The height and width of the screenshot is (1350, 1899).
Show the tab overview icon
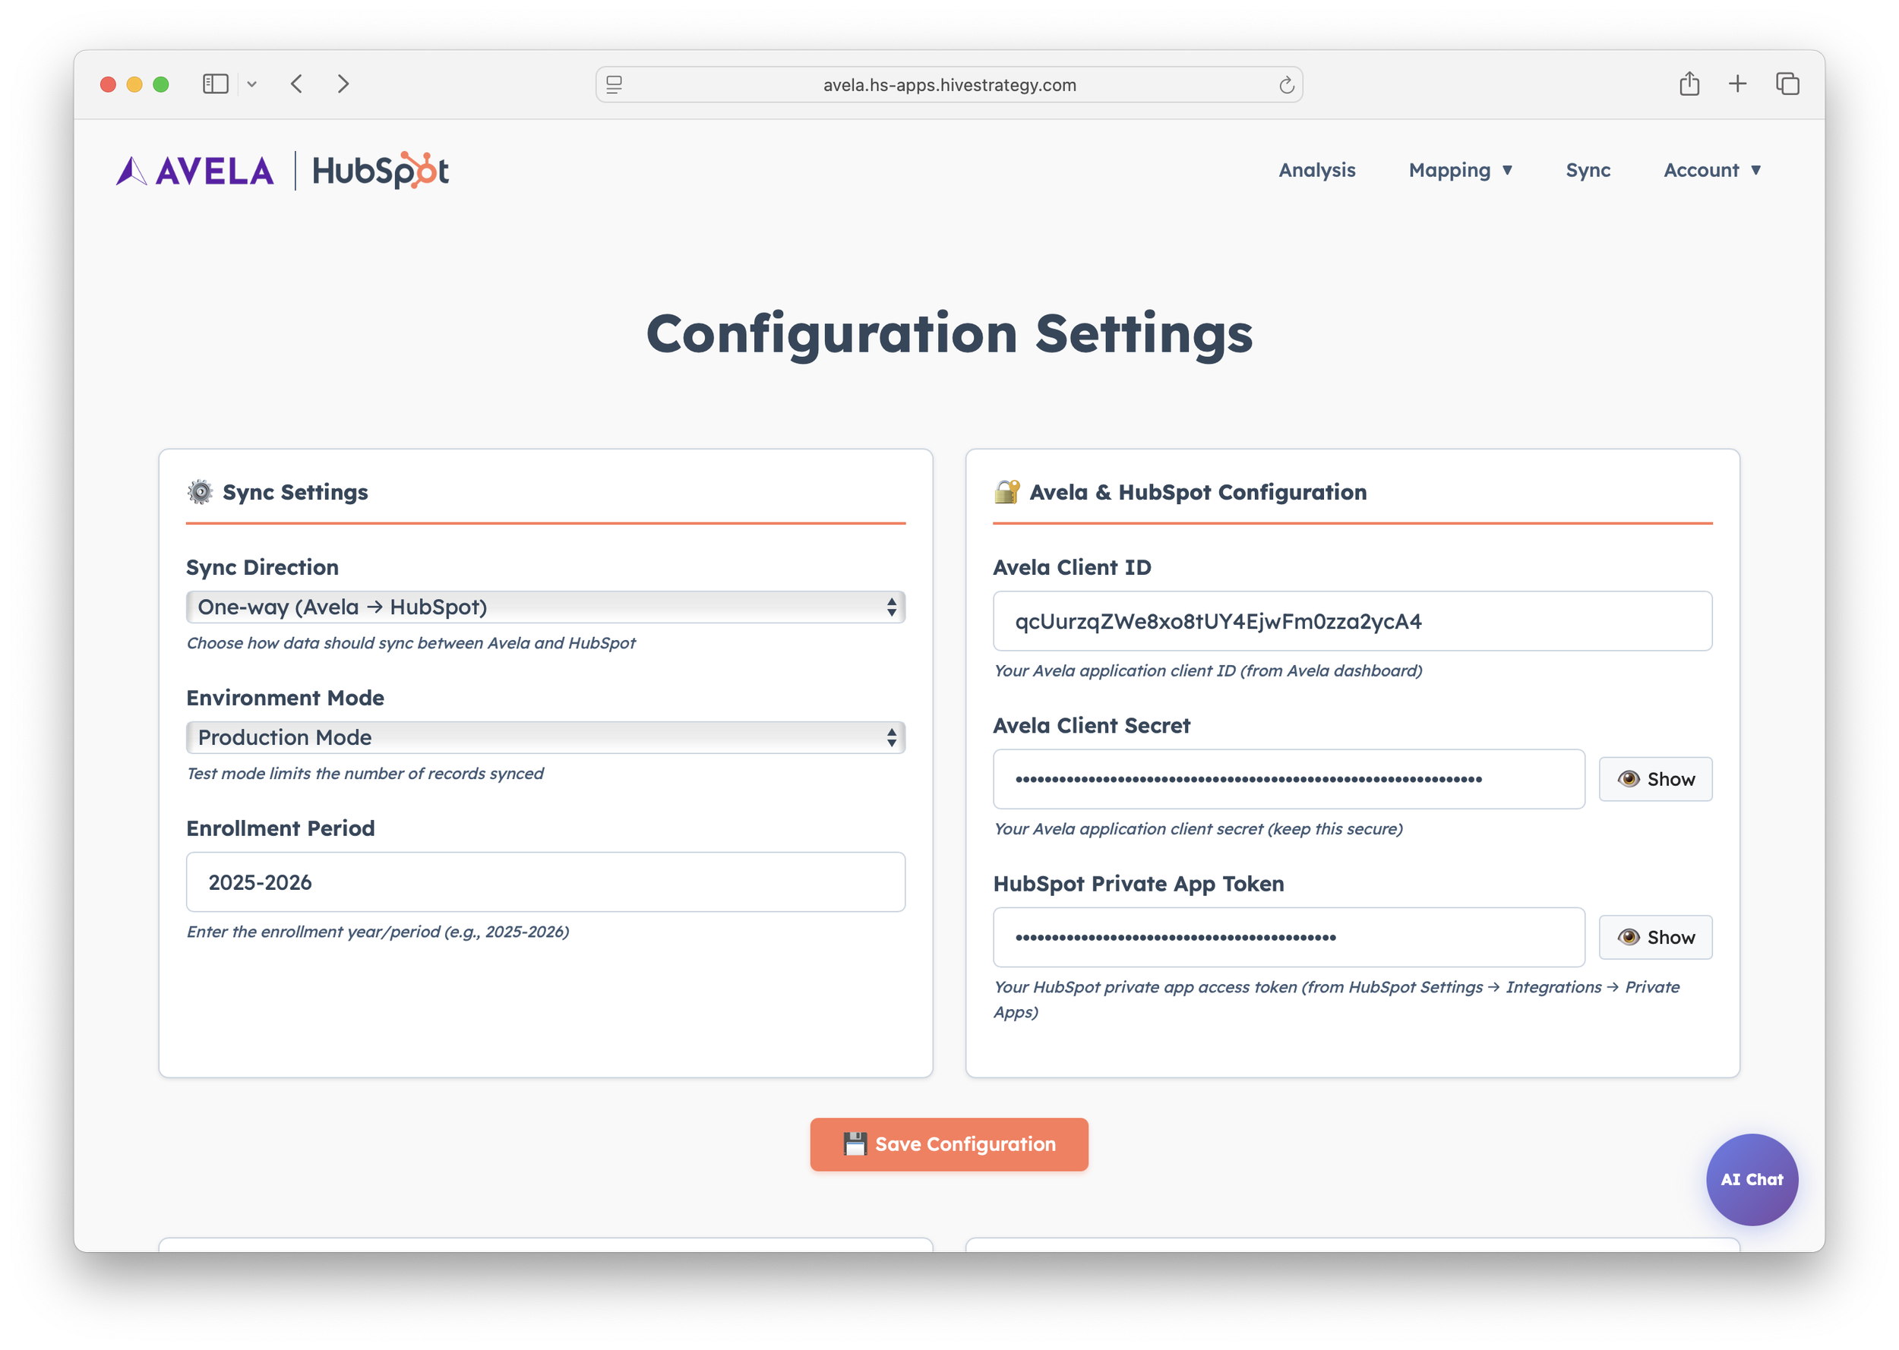tap(1787, 84)
